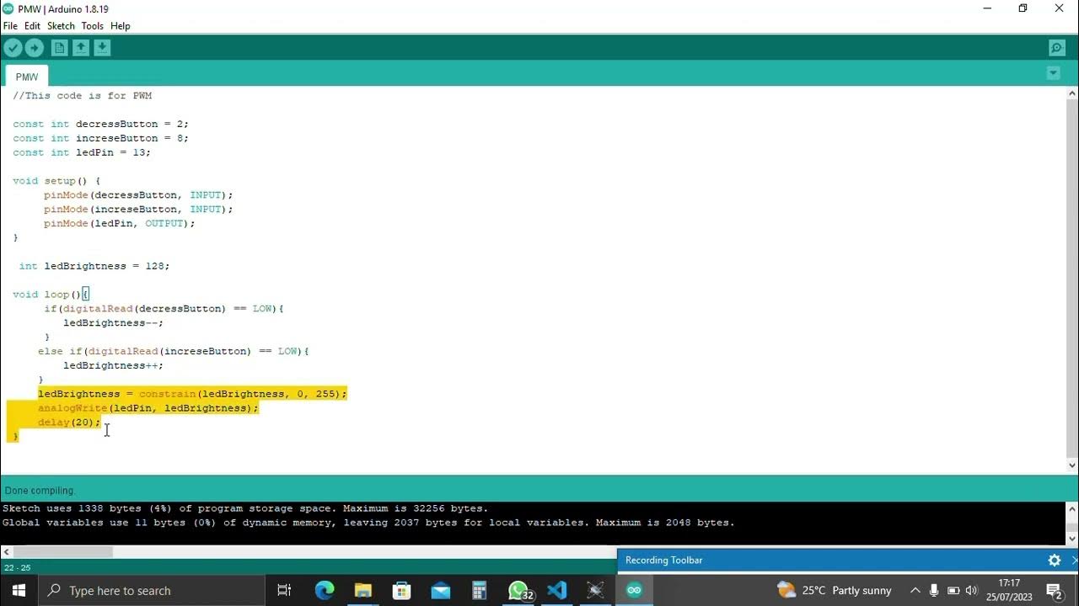Image resolution: width=1079 pixels, height=606 pixels.
Task: Click the 'const int increseButton = 8;' line
Action: click(101, 138)
